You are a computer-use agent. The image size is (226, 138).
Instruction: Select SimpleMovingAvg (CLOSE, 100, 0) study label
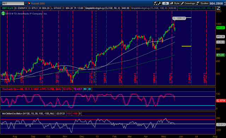click(x=149, y=8)
